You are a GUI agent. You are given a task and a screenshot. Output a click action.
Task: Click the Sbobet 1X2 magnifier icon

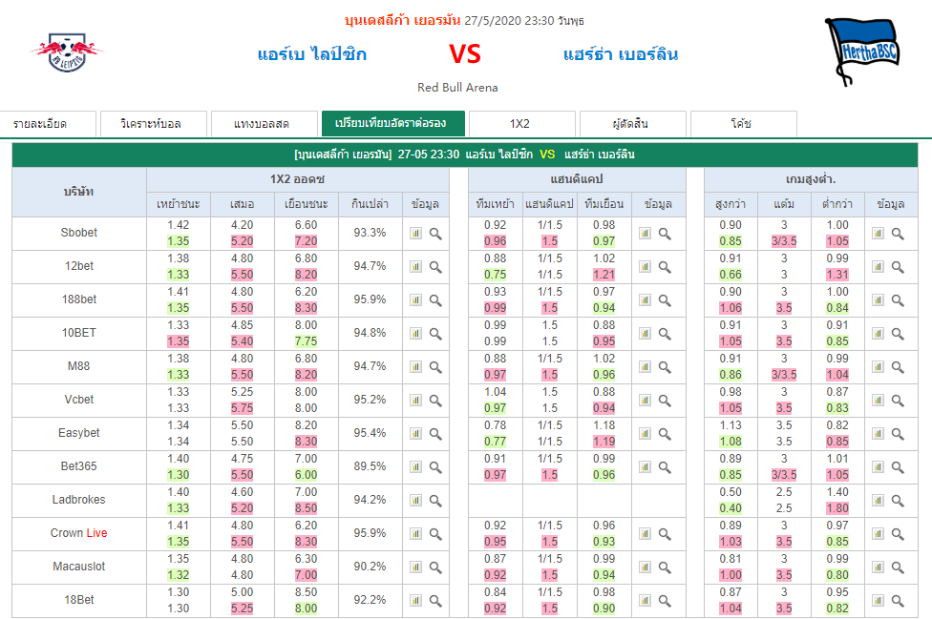pos(435,234)
